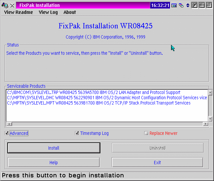This screenshot has height=181, width=214.
Task: Click the product list scroll up arrow
Action: point(210,93)
